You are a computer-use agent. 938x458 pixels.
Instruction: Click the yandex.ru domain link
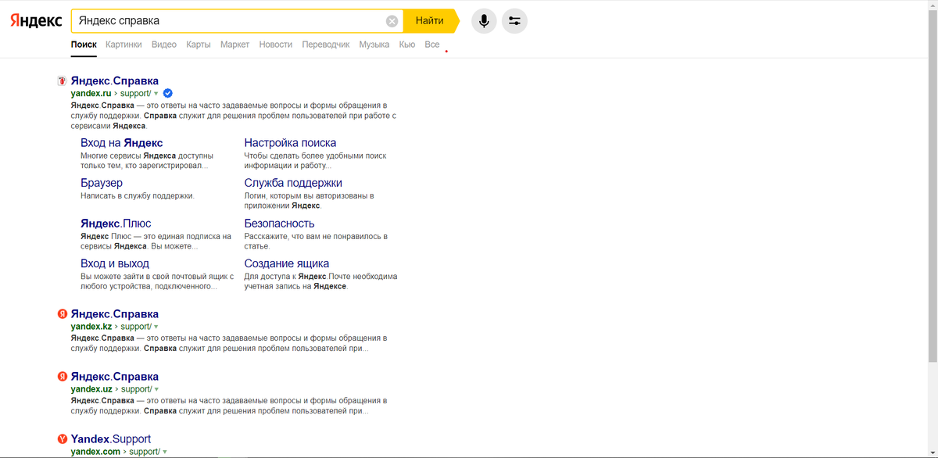[x=91, y=94]
